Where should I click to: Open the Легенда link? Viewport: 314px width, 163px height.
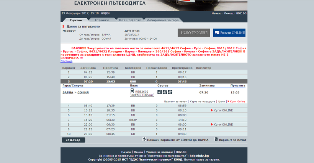click(x=66, y=61)
